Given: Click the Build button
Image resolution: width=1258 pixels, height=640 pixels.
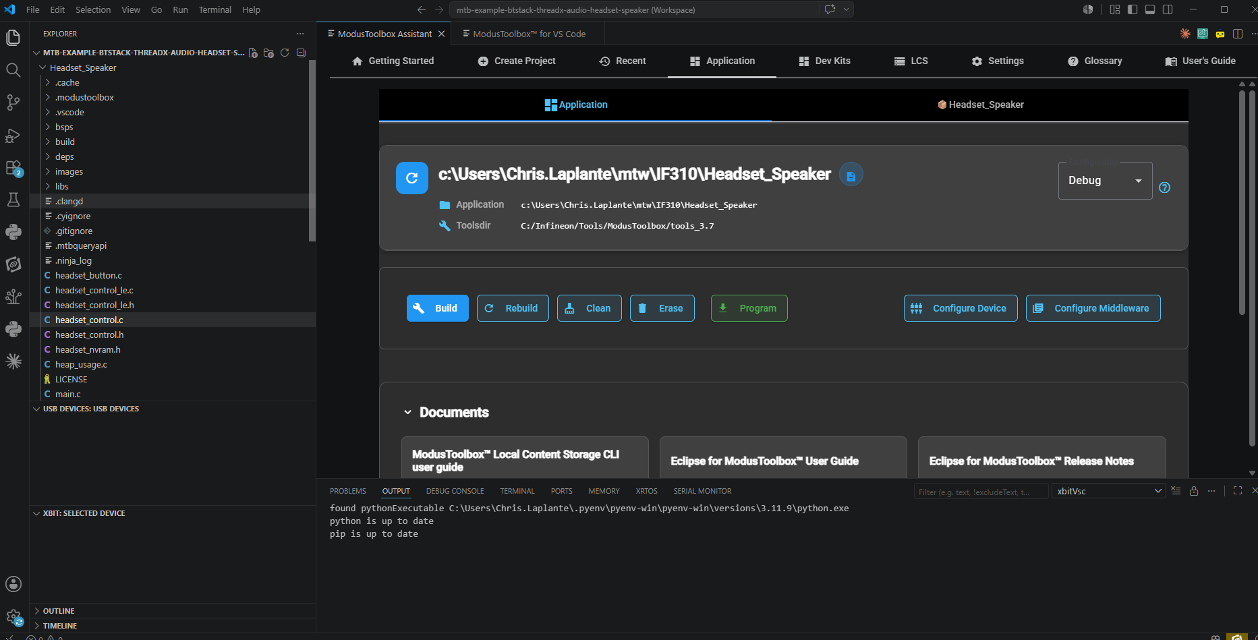Looking at the screenshot, I should [437, 308].
